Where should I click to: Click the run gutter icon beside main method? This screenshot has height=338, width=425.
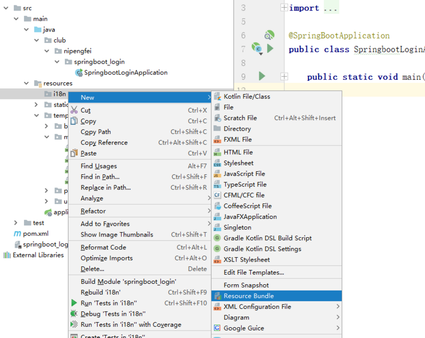(262, 77)
